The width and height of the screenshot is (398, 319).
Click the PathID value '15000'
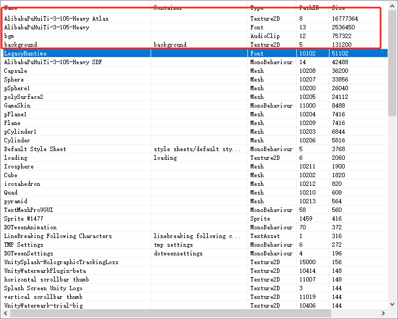pyautogui.click(x=307, y=262)
